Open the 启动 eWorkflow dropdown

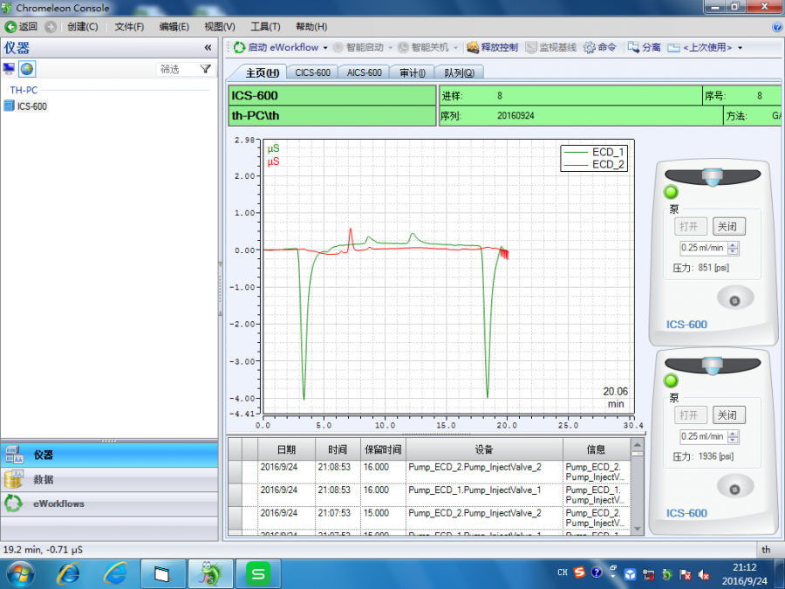coord(325,48)
